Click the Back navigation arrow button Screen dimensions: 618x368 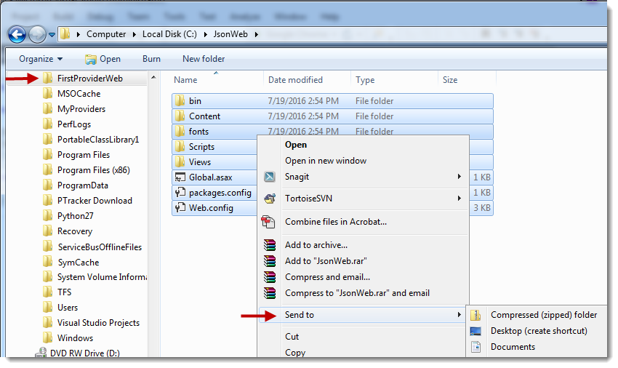[17, 35]
